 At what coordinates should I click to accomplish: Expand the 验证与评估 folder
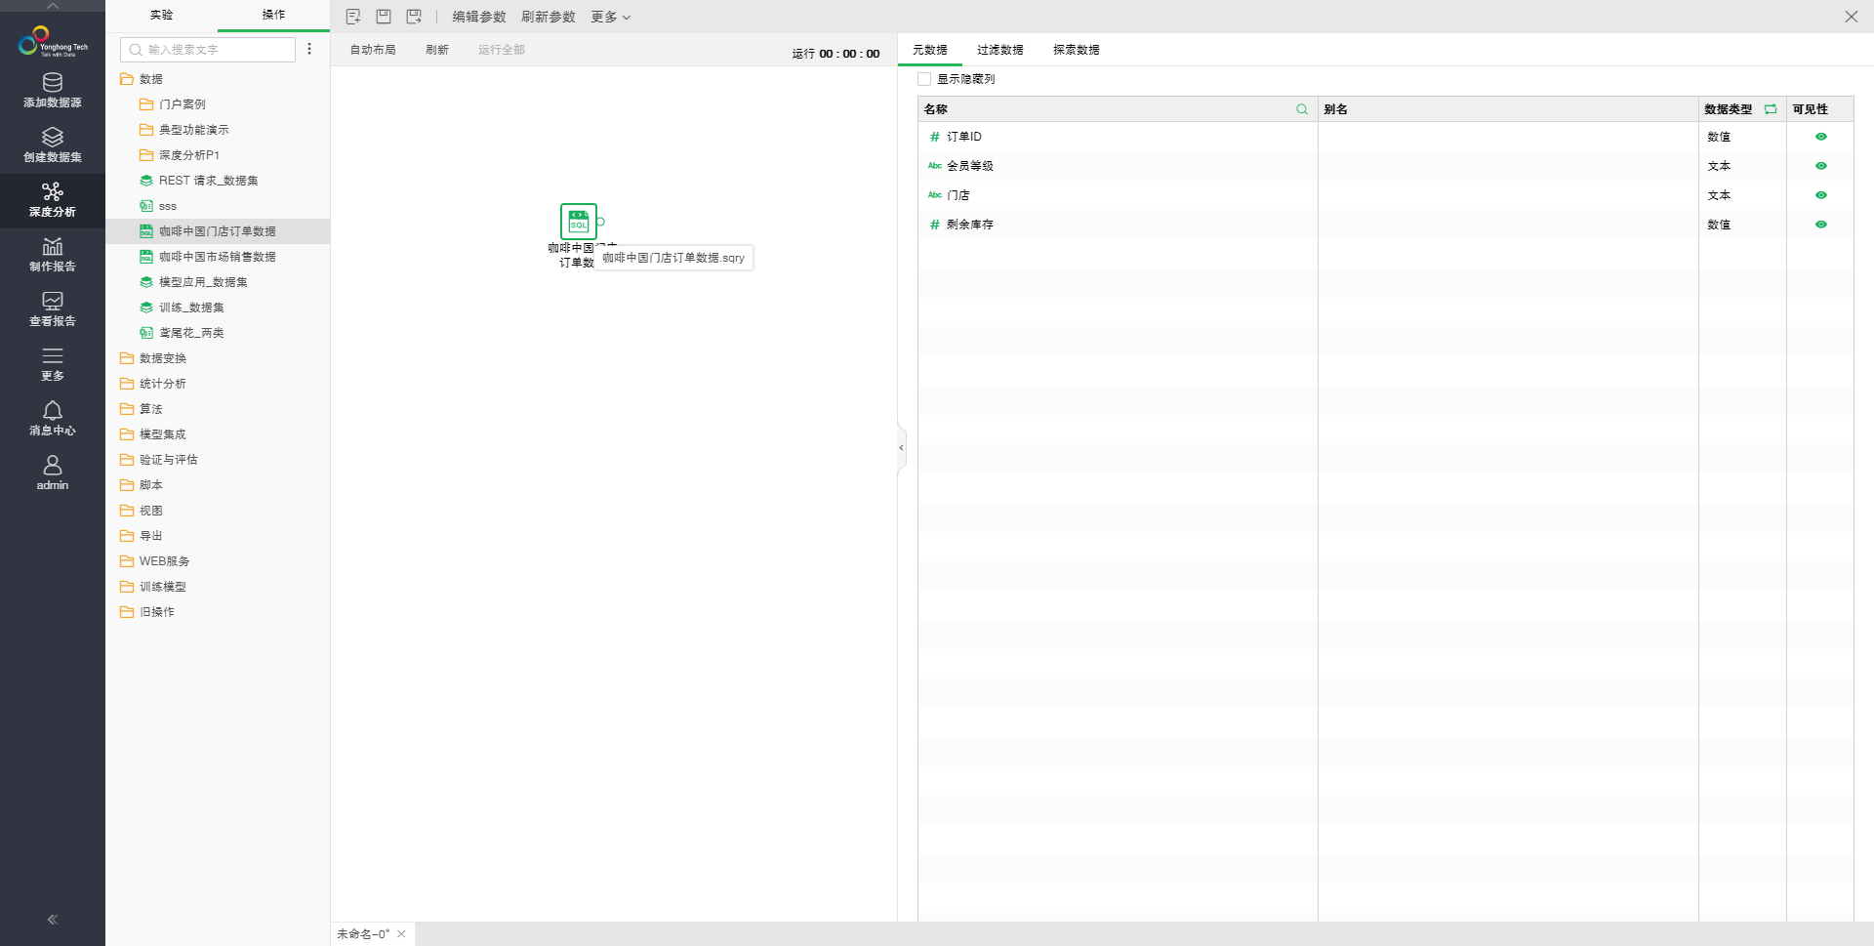(127, 460)
